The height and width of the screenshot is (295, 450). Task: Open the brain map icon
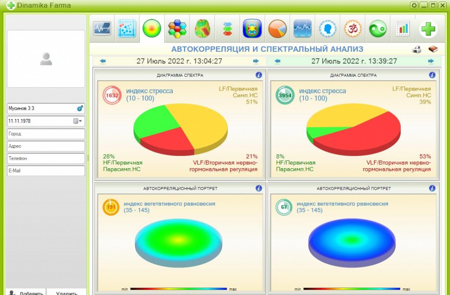click(x=202, y=29)
